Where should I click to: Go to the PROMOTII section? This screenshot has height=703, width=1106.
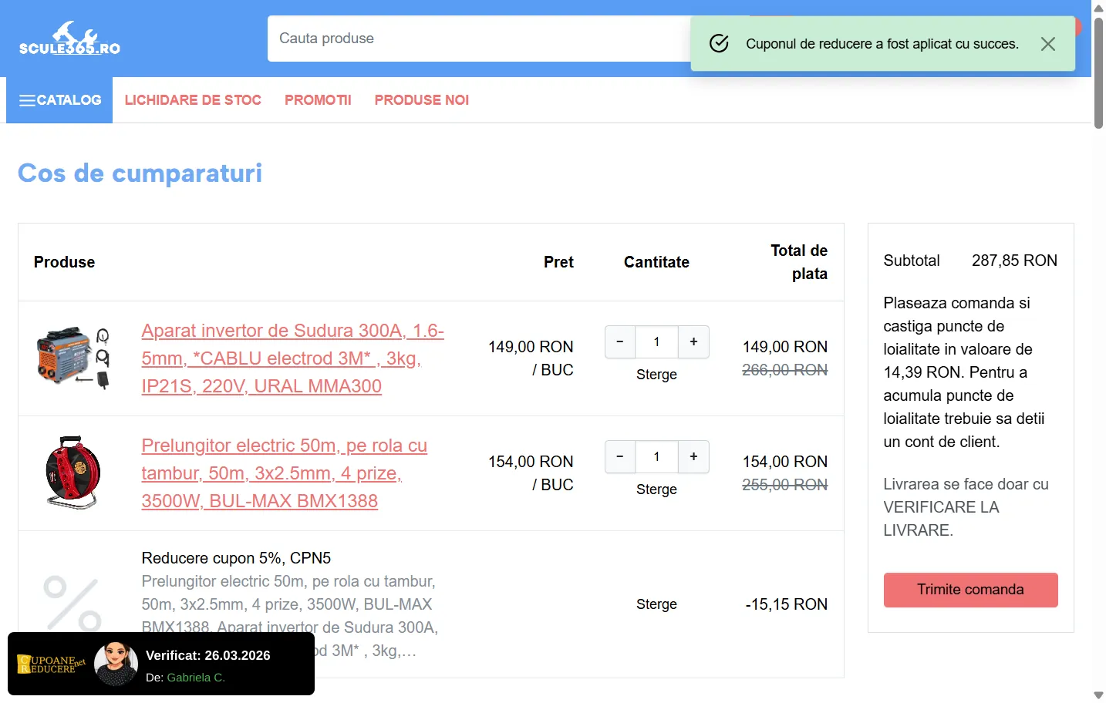[318, 100]
